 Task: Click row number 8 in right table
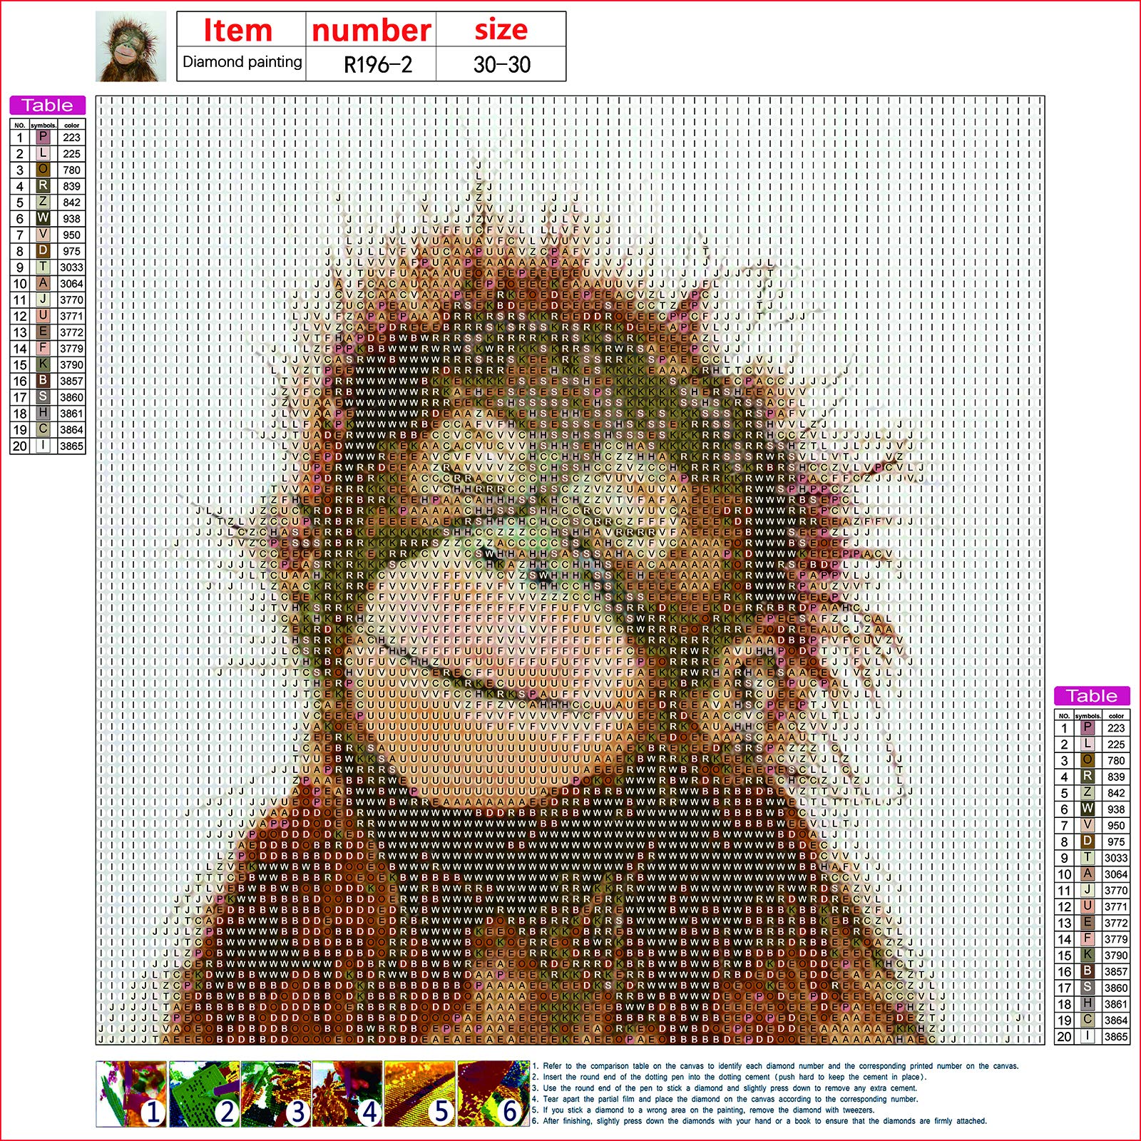click(x=1064, y=842)
